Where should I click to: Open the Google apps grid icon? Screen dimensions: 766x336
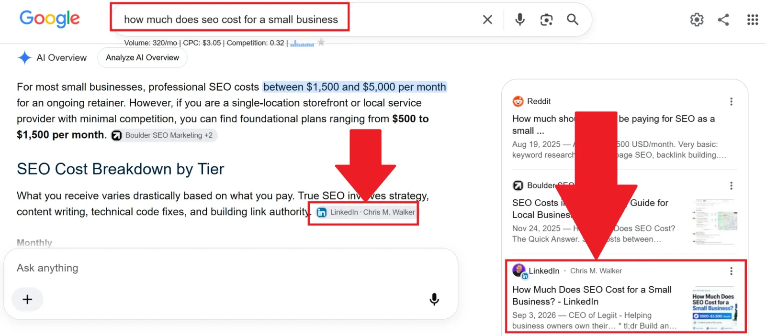point(753,20)
